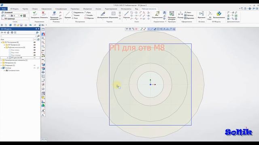
Task: Click the gray color swatch in style group
Action: (x=24, y=16)
